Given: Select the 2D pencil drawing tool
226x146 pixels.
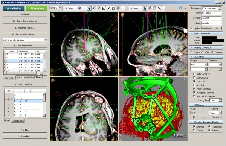Looking at the screenshot, I should [x=109, y=8].
